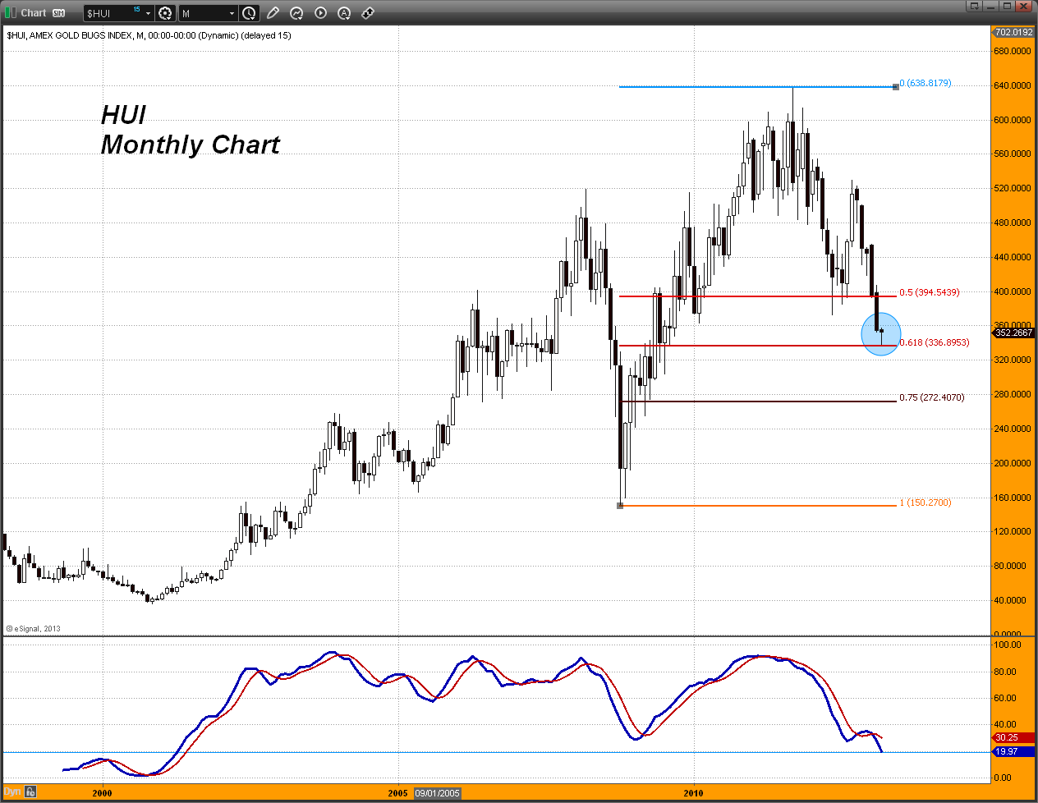Open the studies chart-line icon menu

click(x=296, y=13)
